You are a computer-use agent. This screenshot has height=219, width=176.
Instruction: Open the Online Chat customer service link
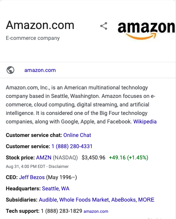pyautogui.click(x=77, y=135)
